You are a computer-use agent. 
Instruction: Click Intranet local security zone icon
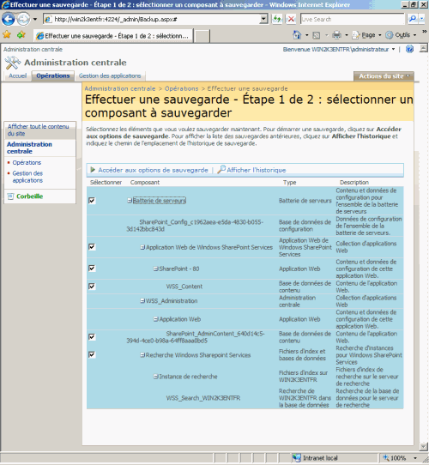pyautogui.click(x=296, y=458)
